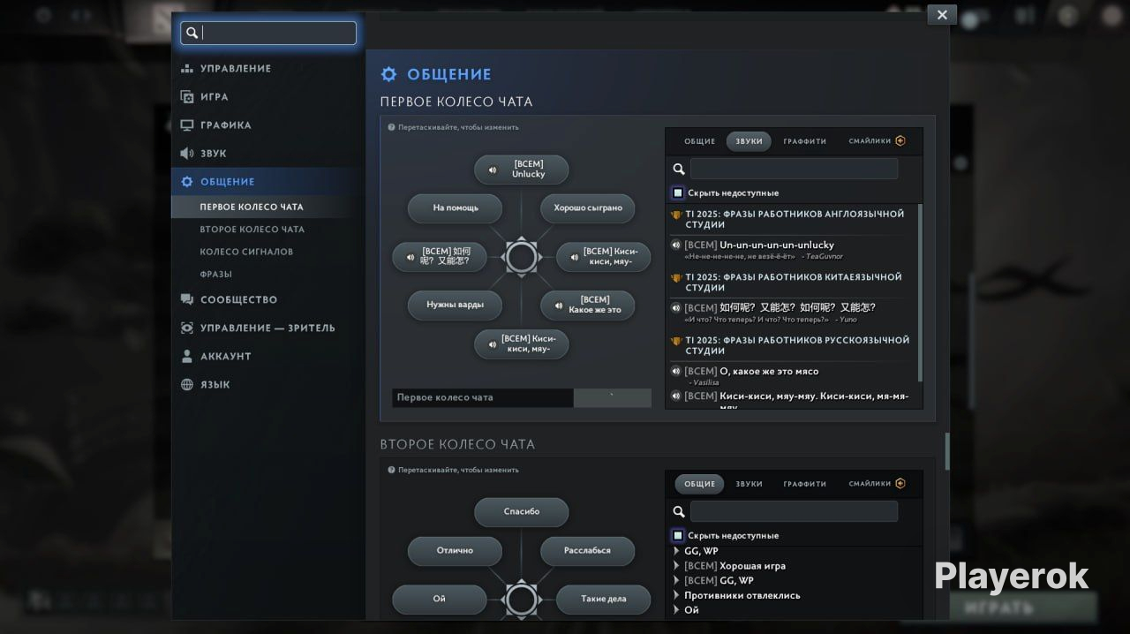
Task: Play the Un-un-un-un-unlucky sound icon
Action: coord(676,245)
